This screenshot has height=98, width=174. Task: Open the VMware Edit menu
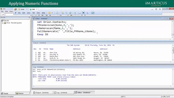(24, 13)
